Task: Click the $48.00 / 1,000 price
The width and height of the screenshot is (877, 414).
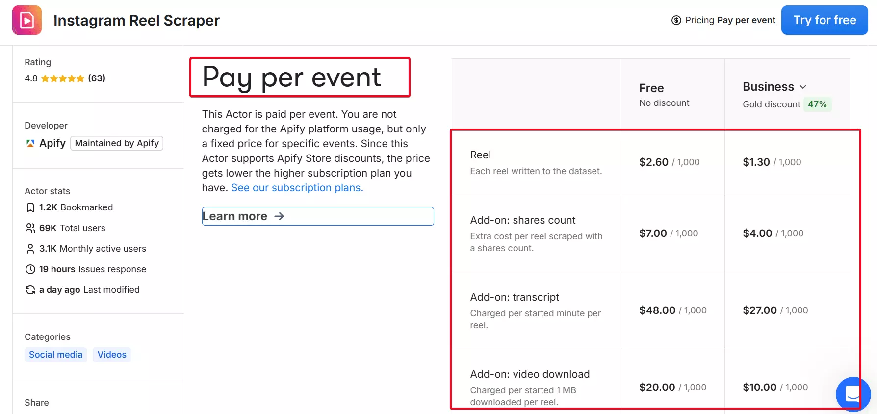Action: pyautogui.click(x=673, y=310)
